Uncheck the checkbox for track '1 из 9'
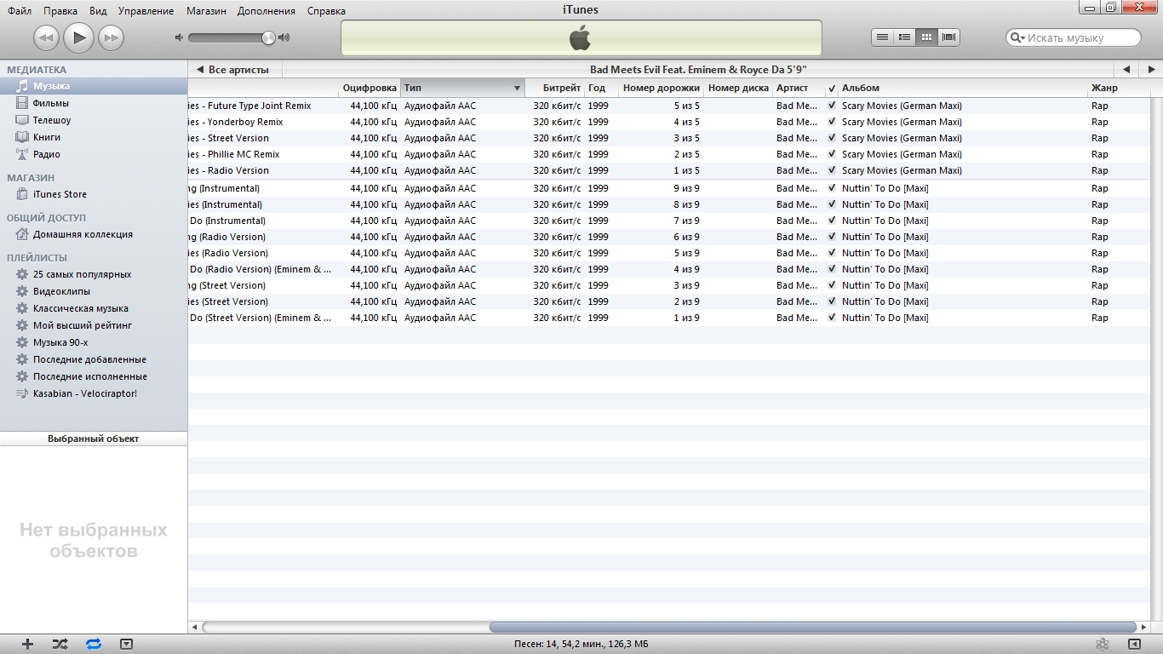 pos(832,318)
